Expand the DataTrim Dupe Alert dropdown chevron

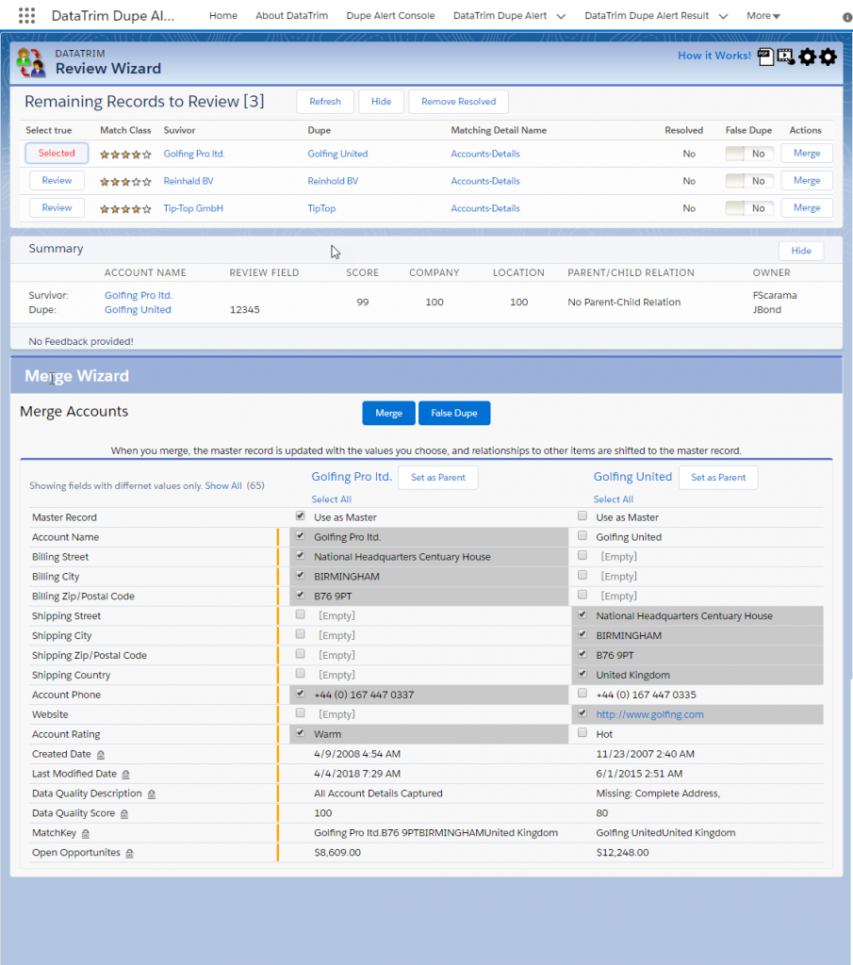561,16
